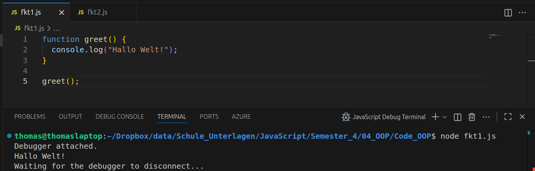Kill terminal using the trash icon
Viewport: 535px width, 171px height.
[472, 117]
